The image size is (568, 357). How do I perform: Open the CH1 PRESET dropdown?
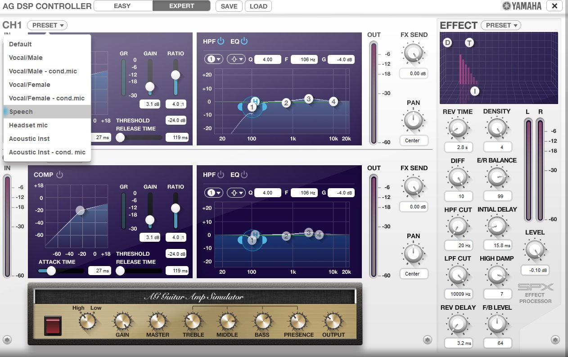coord(47,25)
